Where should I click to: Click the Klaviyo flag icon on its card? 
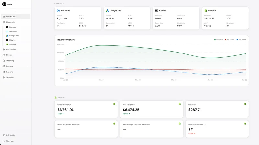[x=156, y=11]
